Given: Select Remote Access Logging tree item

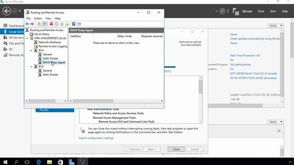Looking at the screenshot, I should (53, 46).
